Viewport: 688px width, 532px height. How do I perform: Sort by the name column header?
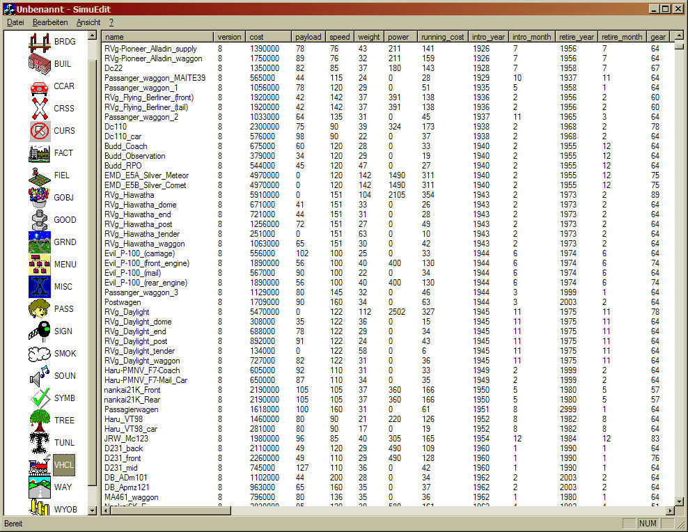157,37
